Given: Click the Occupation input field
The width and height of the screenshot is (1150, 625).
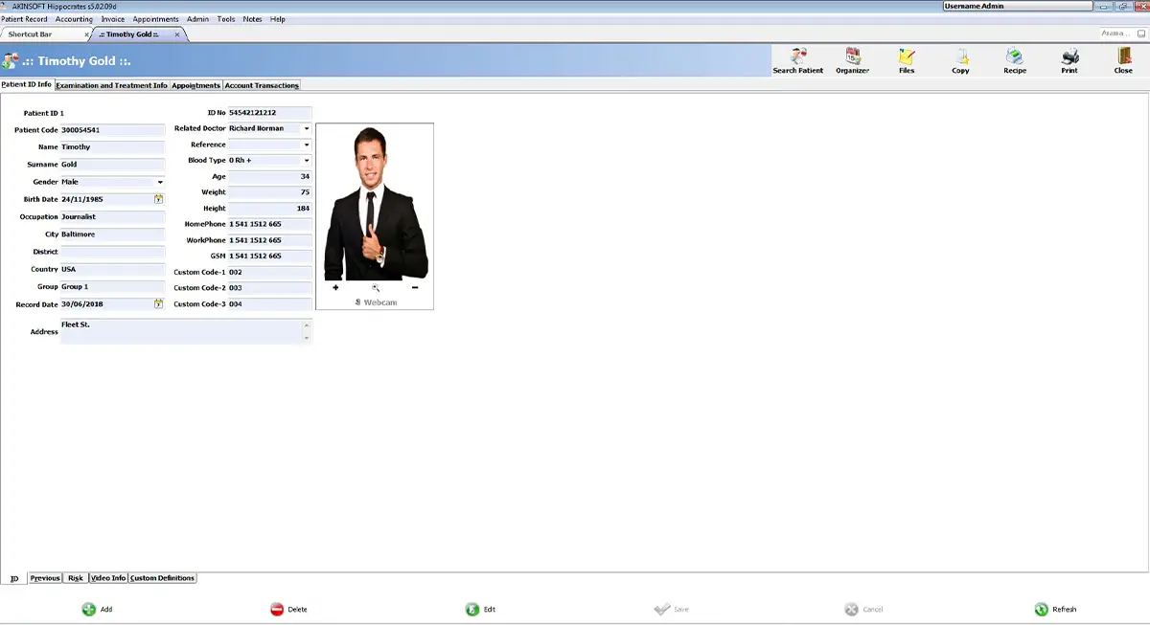Looking at the screenshot, I should point(113,217).
